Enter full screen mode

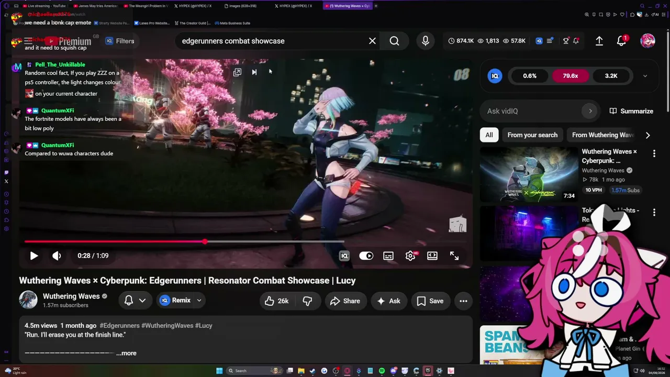tap(454, 256)
